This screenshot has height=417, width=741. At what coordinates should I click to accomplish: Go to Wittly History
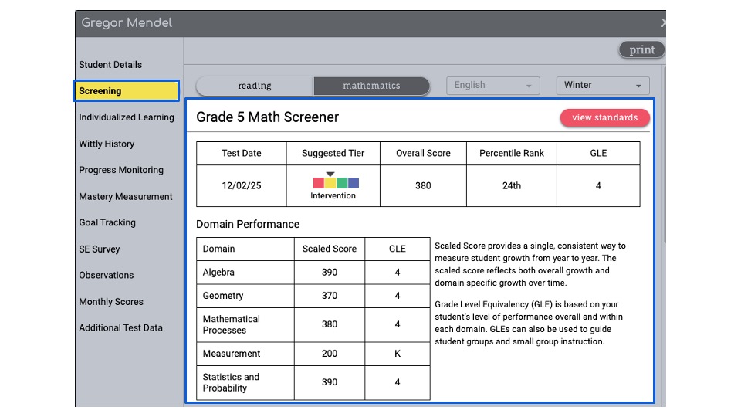[x=107, y=144]
